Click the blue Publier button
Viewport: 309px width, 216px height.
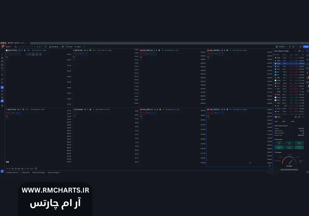pos(306,47)
